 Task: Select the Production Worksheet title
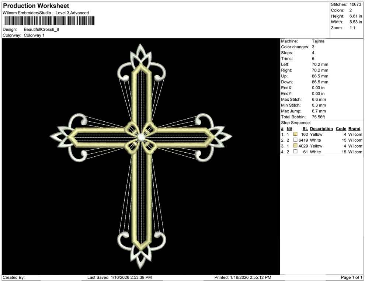[36, 6]
